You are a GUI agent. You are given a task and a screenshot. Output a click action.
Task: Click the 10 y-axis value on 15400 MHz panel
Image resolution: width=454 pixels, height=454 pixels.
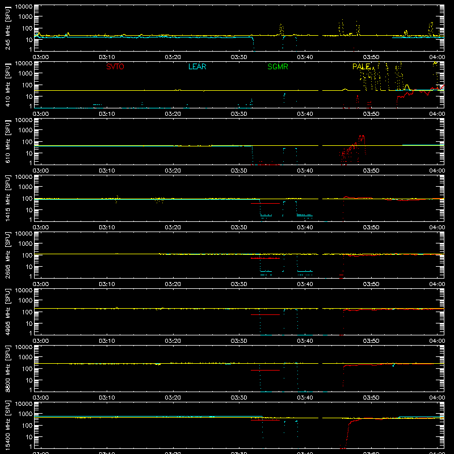pyautogui.click(x=29, y=437)
